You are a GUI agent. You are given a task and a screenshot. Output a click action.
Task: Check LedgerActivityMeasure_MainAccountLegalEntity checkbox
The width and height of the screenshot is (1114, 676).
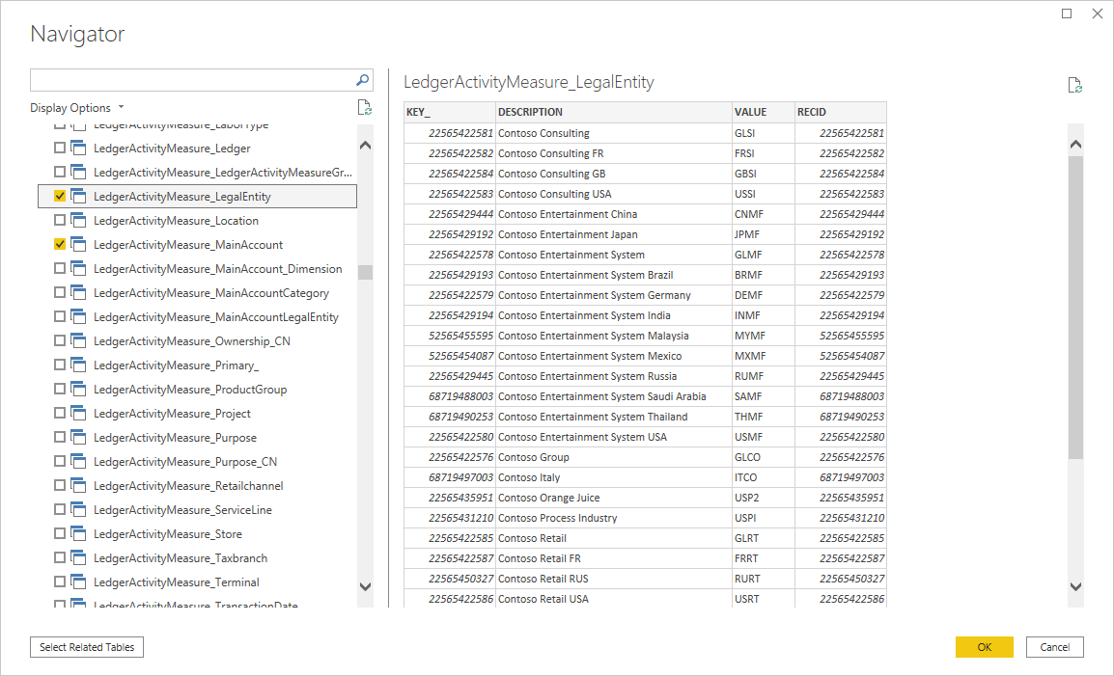point(60,316)
